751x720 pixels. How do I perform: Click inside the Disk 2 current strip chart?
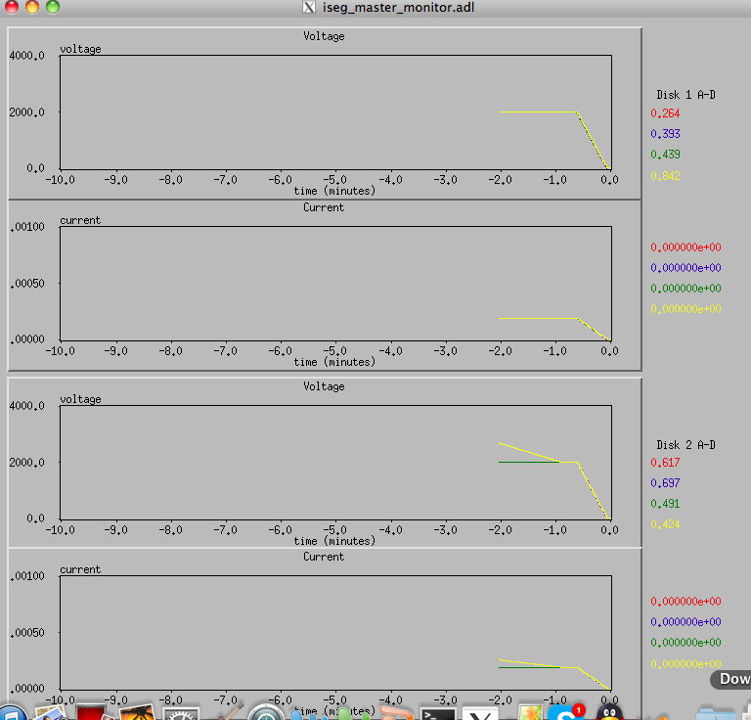(335, 632)
